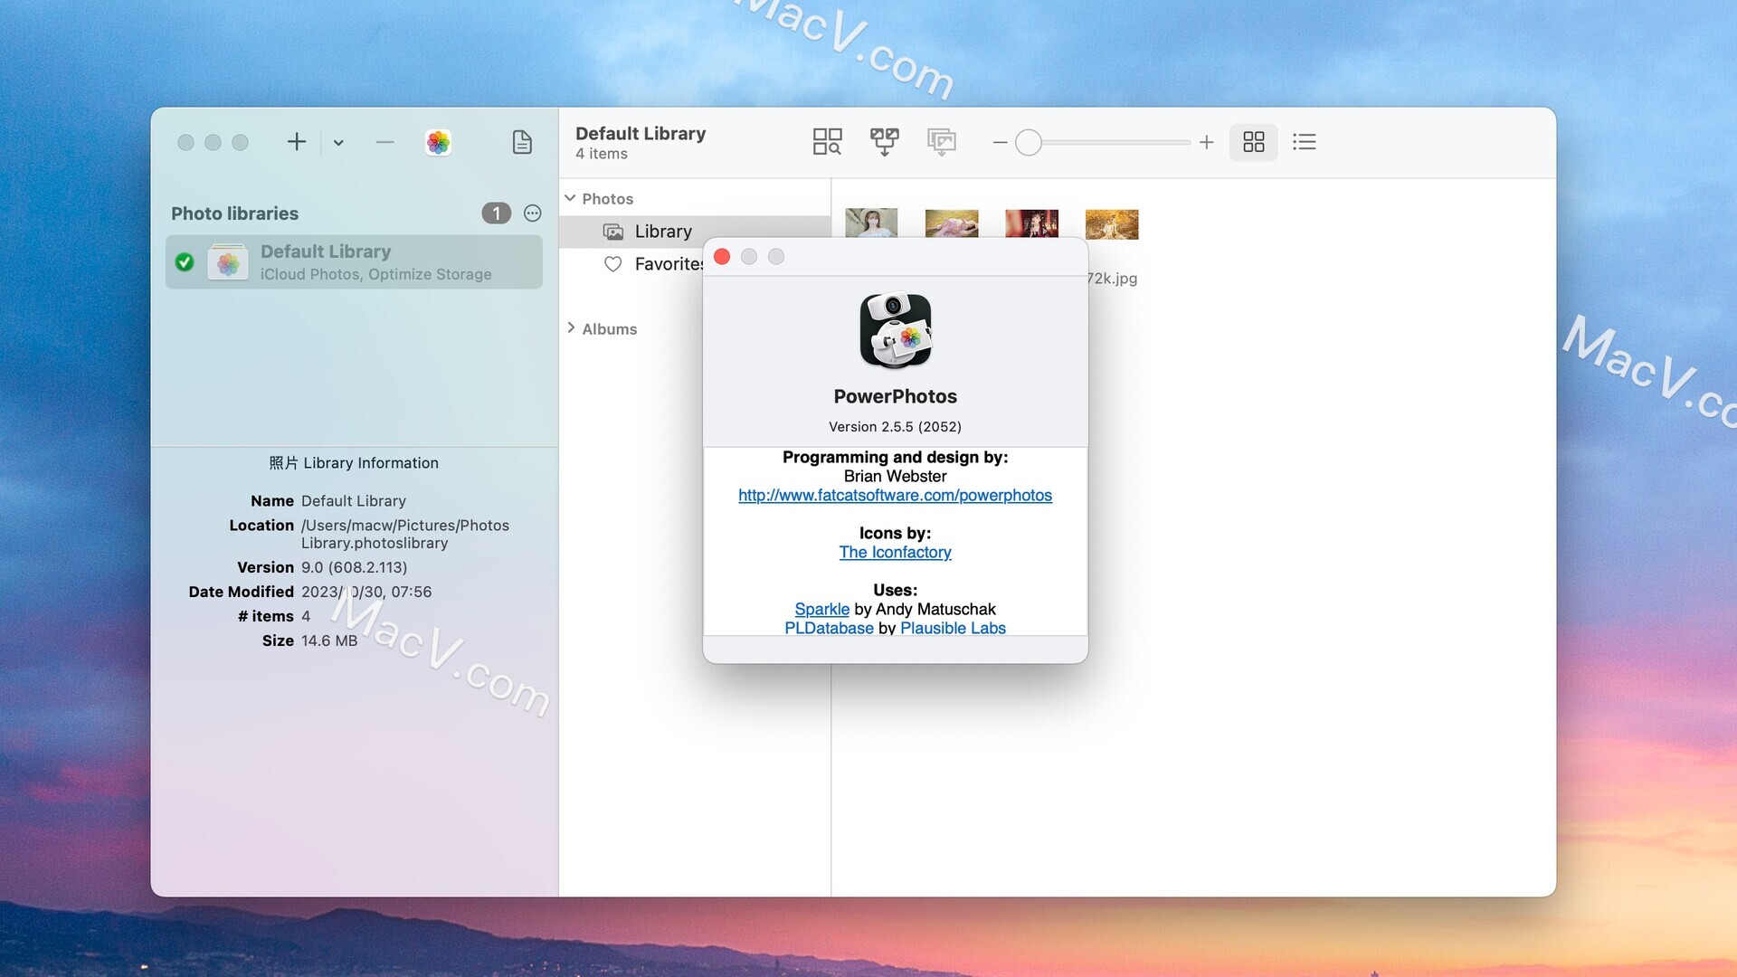Click the document info toolbar icon

[522, 142]
